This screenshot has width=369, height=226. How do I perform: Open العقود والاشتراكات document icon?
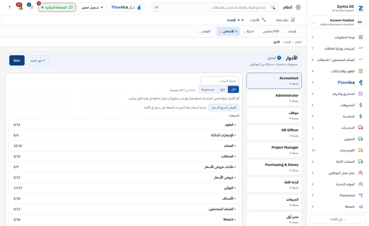coord(361,71)
